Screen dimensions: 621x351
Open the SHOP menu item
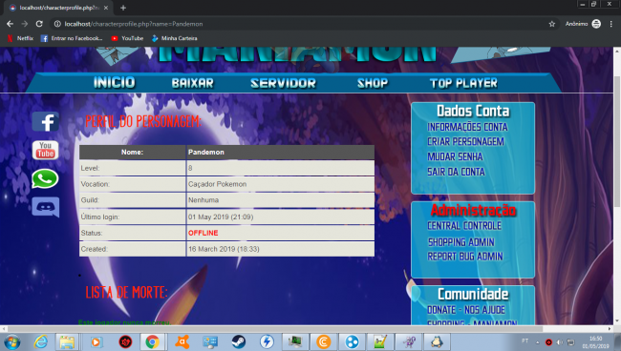(x=373, y=83)
